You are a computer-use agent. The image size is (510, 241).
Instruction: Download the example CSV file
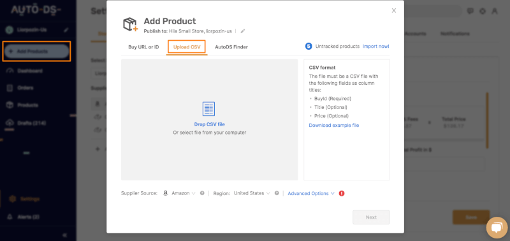[x=333, y=125]
